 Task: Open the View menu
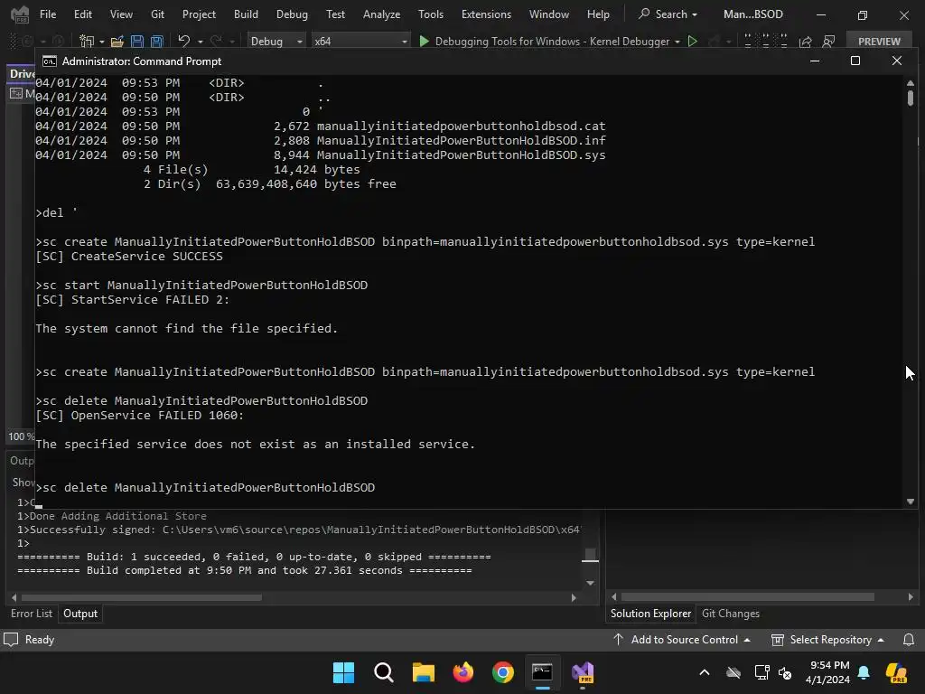pyautogui.click(x=121, y=14)
